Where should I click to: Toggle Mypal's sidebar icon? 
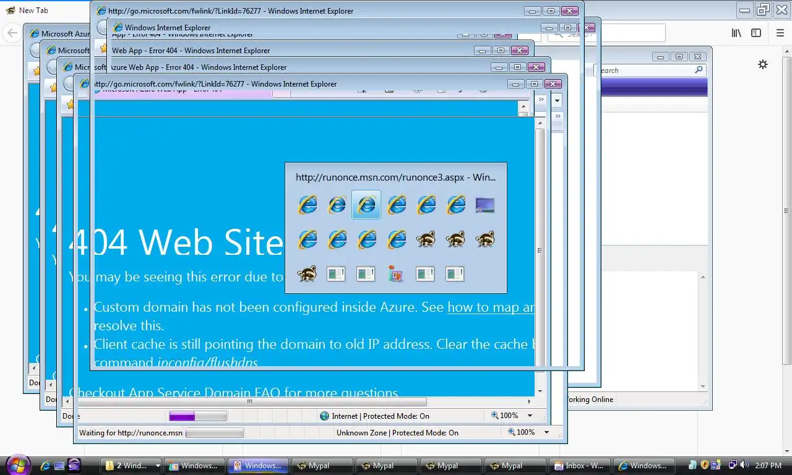click(x=756, y=33)
